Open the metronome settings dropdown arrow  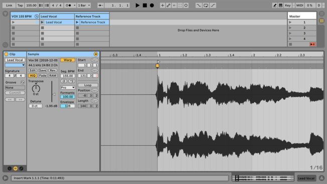pos(74,6)
